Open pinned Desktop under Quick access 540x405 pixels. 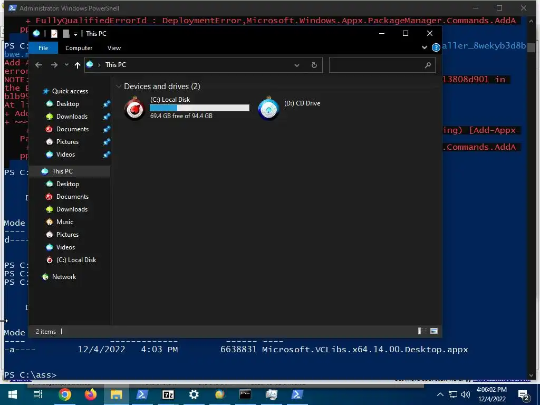tap(67, 104)
